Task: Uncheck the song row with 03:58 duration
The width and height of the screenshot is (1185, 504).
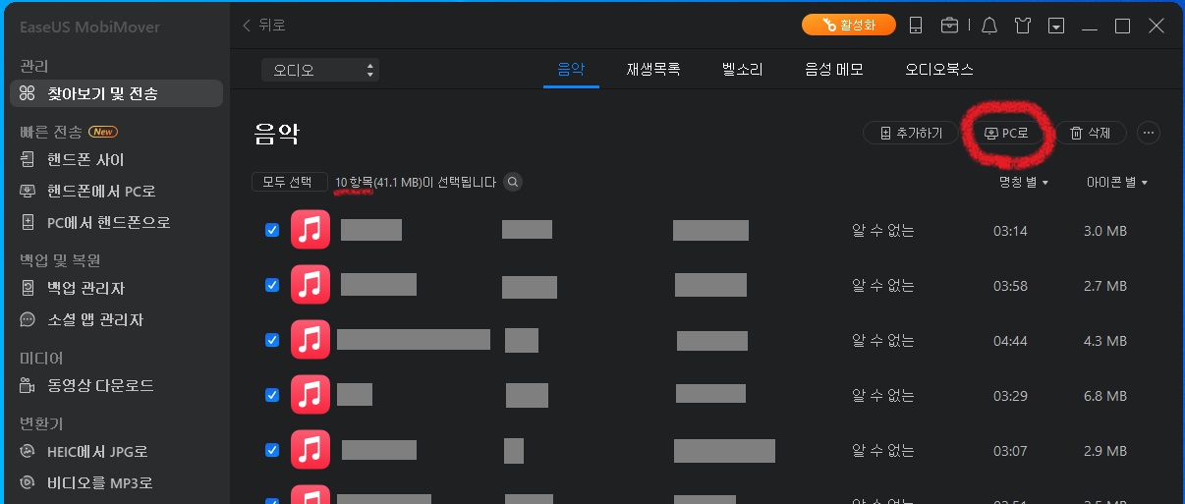Action: (x=272, y=286)
